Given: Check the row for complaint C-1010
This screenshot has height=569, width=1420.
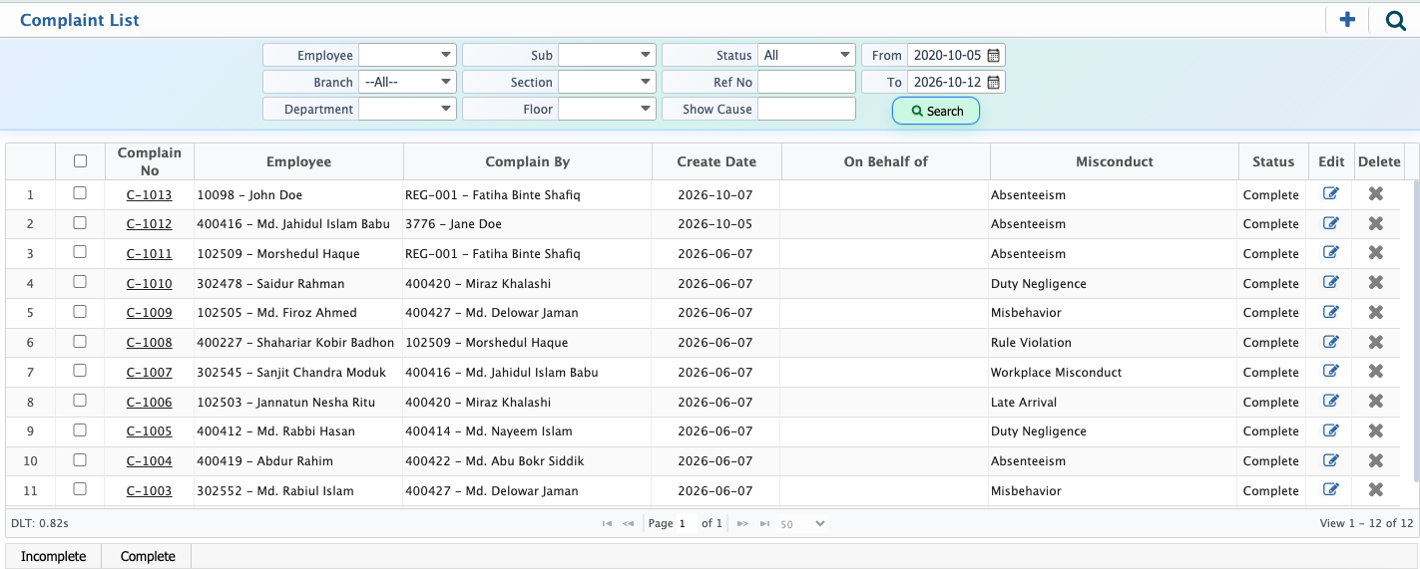Looking at the screenshot, I should point(81,282).
